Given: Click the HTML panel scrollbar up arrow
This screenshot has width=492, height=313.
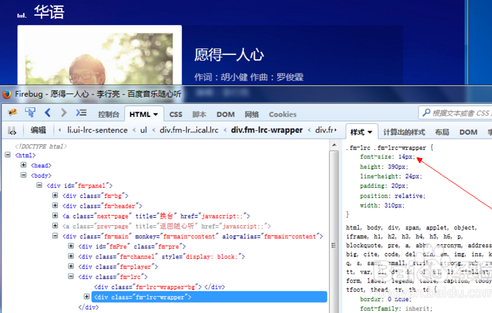Looking at the screenshot, I should tap(334, 145).
